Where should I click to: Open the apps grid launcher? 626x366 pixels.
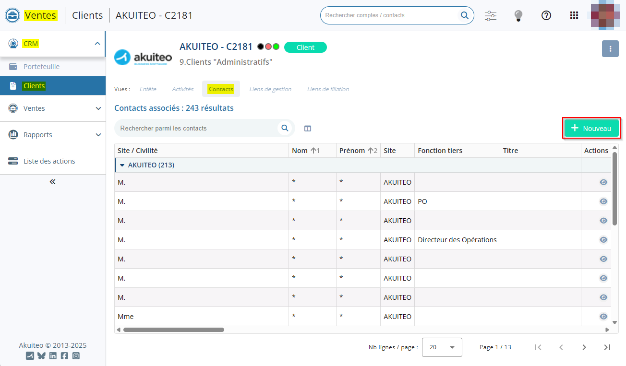(574, 15)
